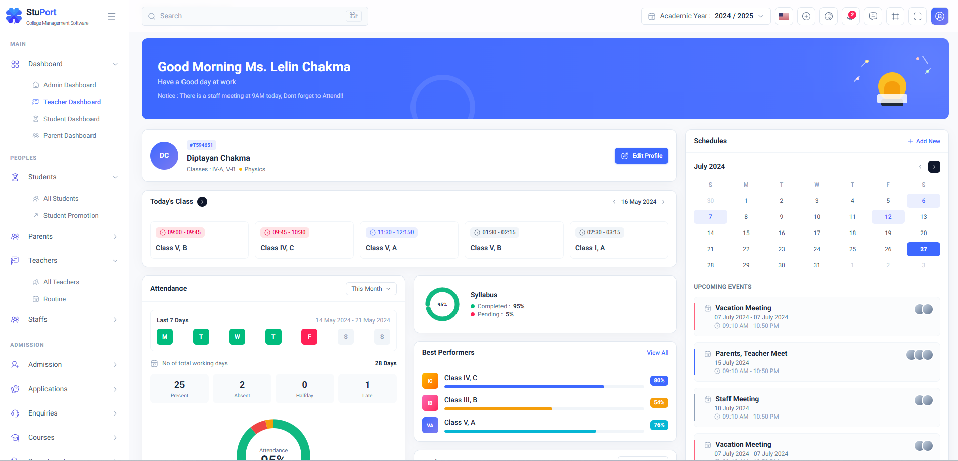Select July 6 in the calendar
This screenshot has height=461, width=958.
pos(924,201)
